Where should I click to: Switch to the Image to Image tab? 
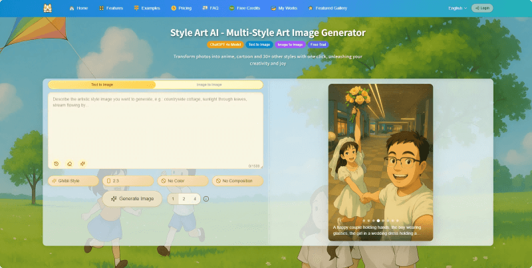[x=209, y=85]
